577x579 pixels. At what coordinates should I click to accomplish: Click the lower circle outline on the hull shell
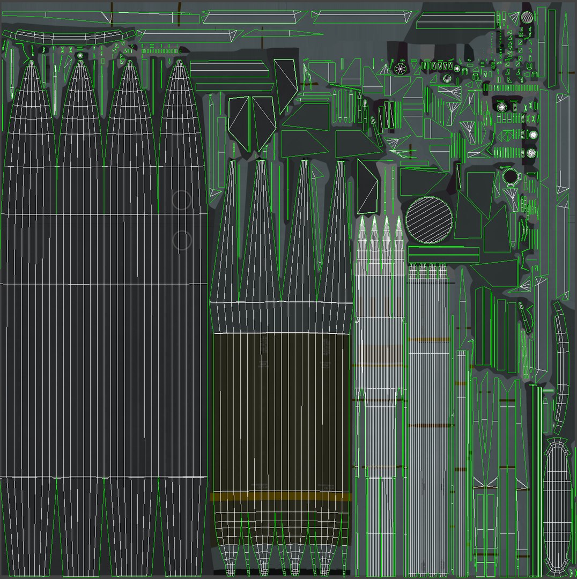(182, 240)
